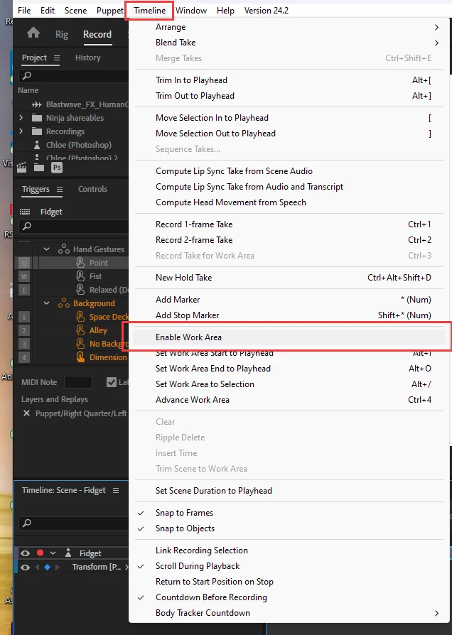This screenshot has height=635, width=452.
Task: Collapse the Fidget track chevron in timeline
Action: coord(53,553)
